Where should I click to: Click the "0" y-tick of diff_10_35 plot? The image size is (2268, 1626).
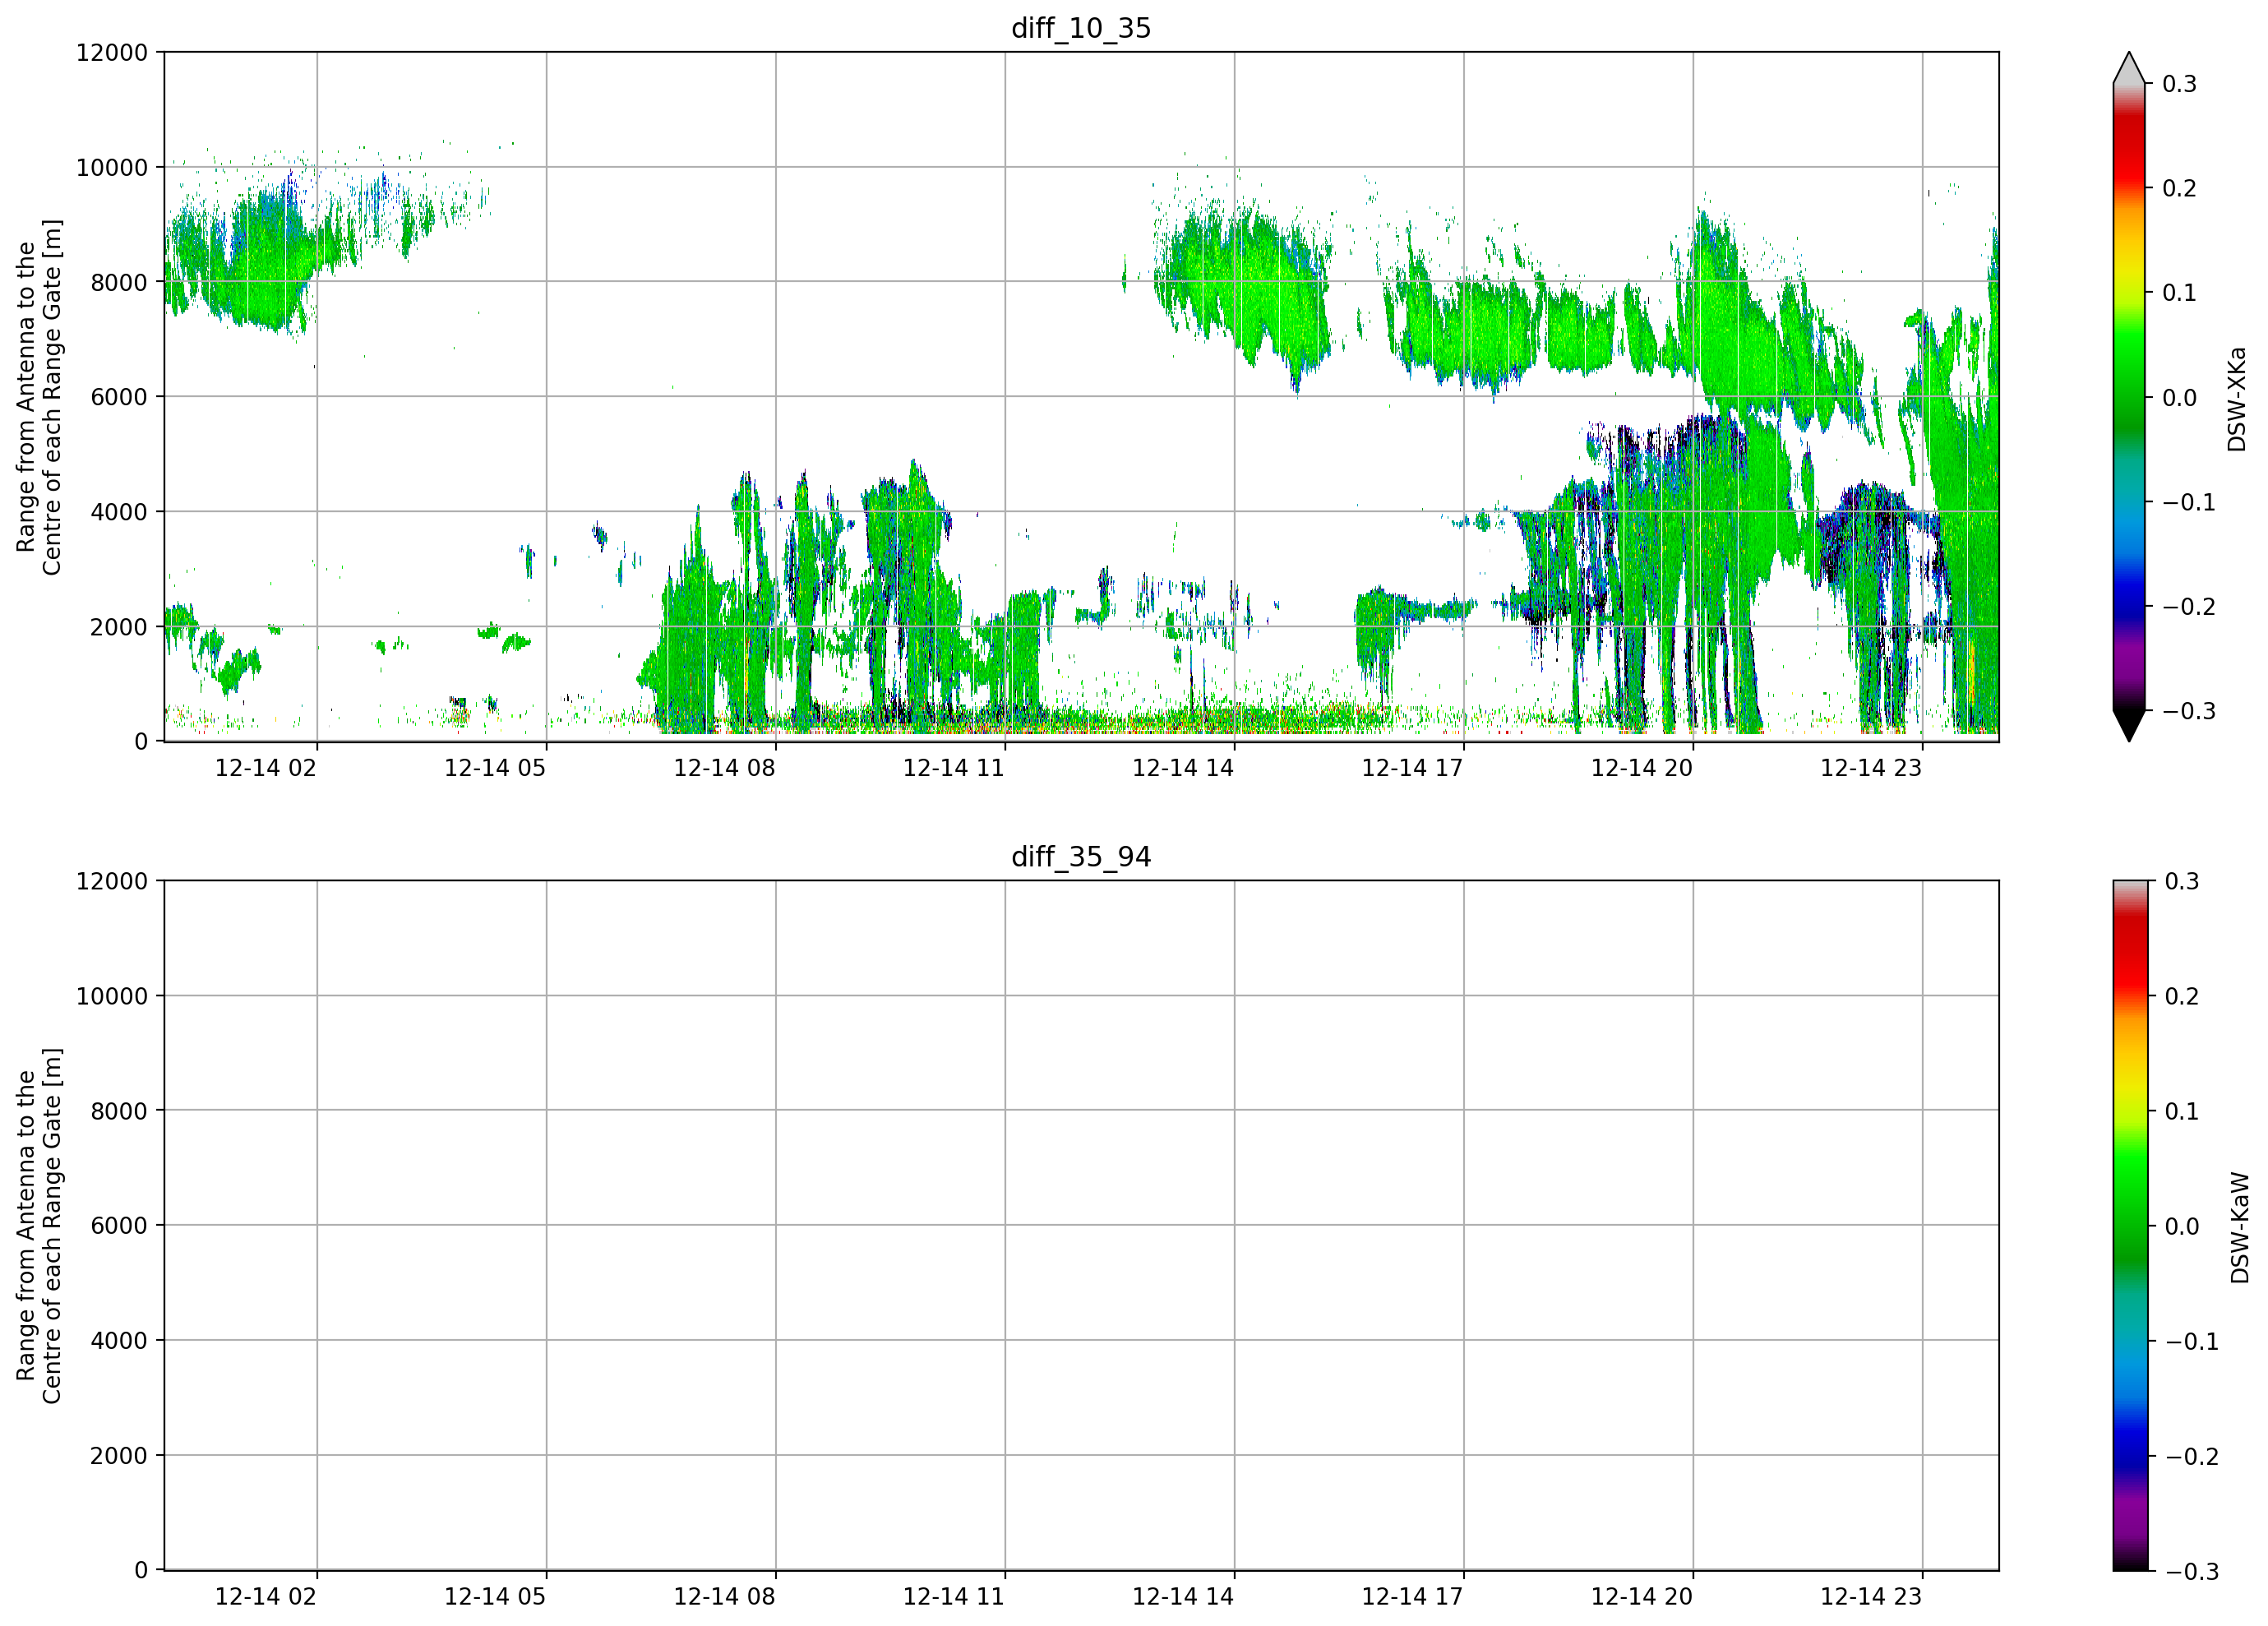(141, 742)
